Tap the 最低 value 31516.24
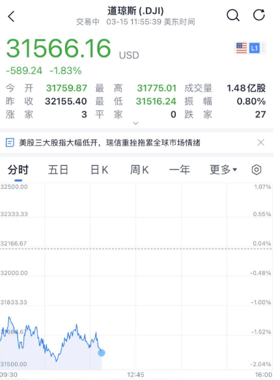Image resolution: width=280 pixels, height=380 pixels. [x=156, y=101]
